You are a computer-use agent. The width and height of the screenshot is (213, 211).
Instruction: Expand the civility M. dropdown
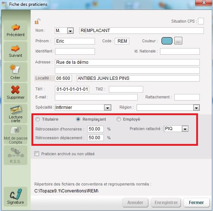[x=70, y=31]
